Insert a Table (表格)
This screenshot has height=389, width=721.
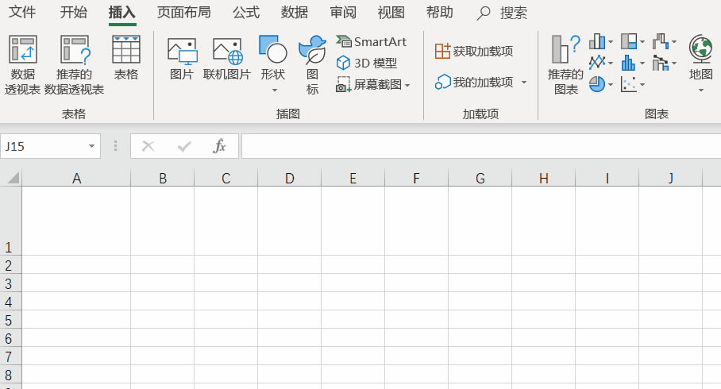click(x=125, y=59)
